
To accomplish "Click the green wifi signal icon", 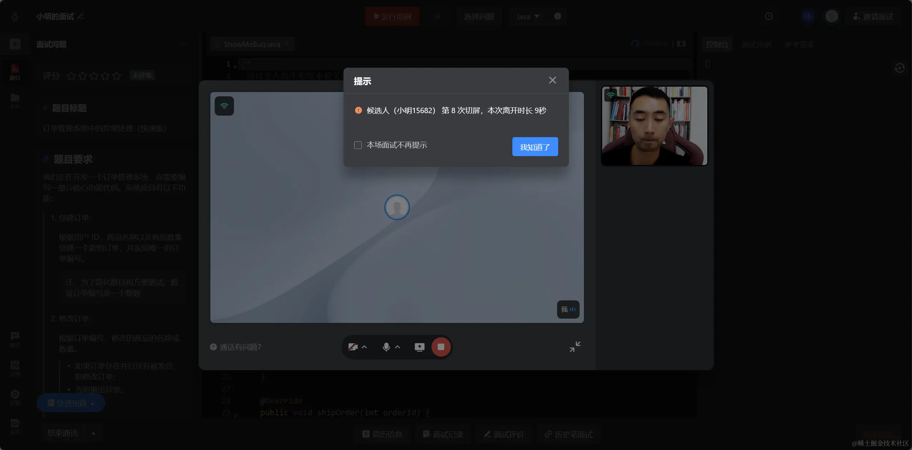I will [224, 106].
